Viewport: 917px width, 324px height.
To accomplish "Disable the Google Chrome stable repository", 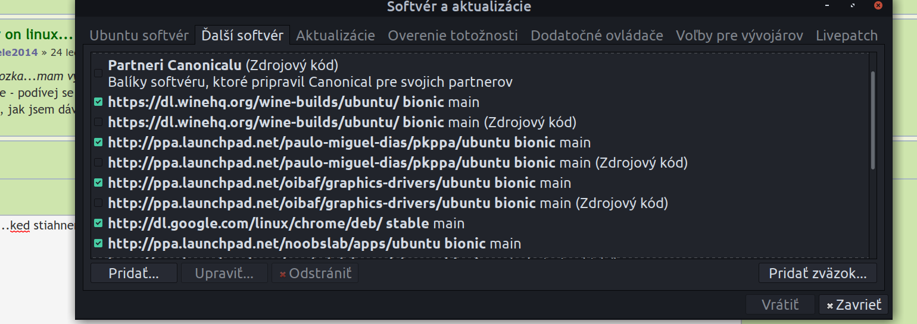I will [99, 224].
